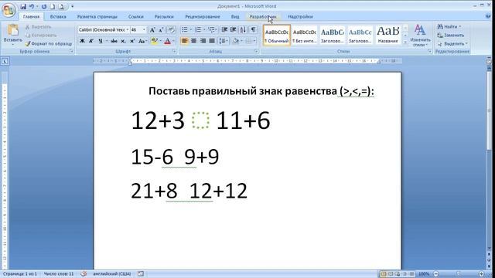Open print preview from quick access toolbar
The height and width of the screenshot is (278, 495).
(x=62, y=6)
